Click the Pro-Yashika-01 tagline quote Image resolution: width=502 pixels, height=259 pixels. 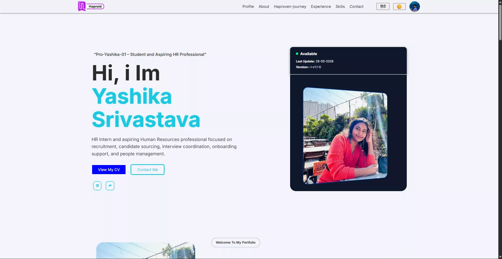tap(150, 54)
